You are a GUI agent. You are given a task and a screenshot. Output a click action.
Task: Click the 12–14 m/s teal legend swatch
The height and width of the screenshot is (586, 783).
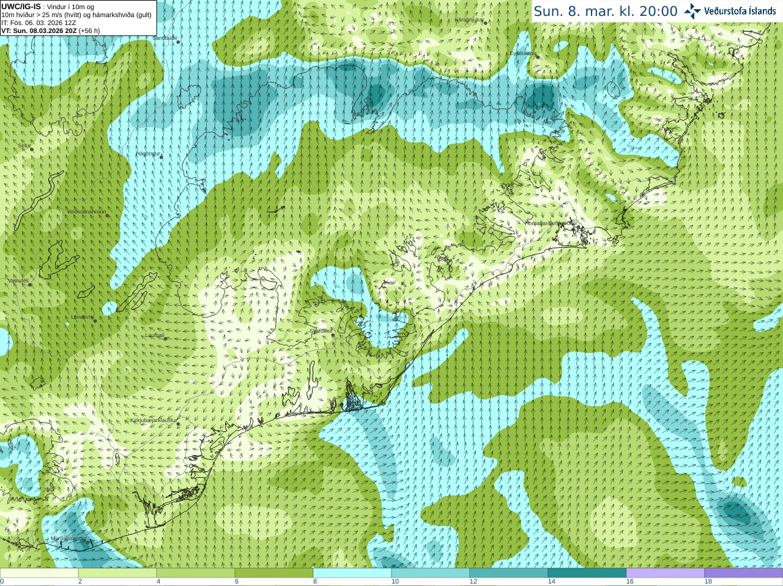click(509, 573)
